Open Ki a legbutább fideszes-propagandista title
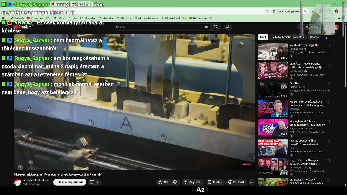Screen dimensions: 347x195 point(307,123)
